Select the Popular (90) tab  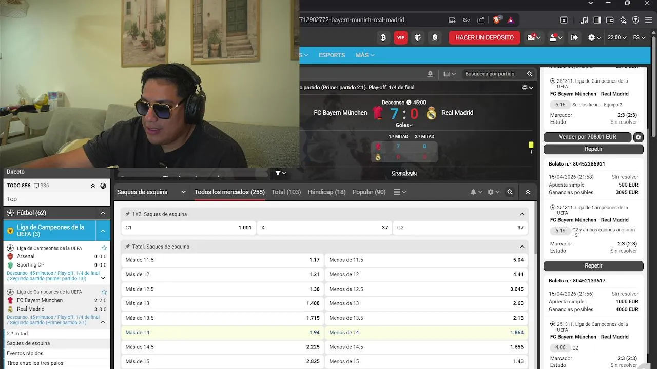369,192
